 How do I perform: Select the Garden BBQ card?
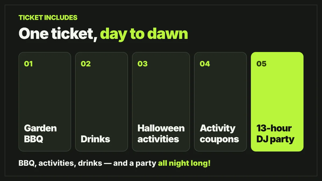point(45,102)
